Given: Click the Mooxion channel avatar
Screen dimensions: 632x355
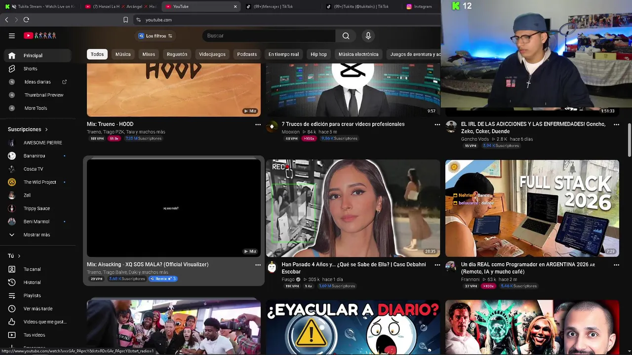Looking at the screenshot, I should click(x=272, y=127).
